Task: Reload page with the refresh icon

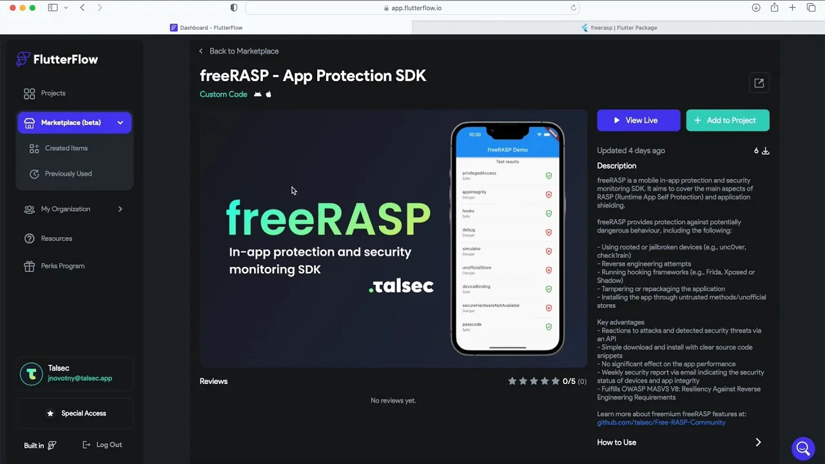Action: point(573,8)
